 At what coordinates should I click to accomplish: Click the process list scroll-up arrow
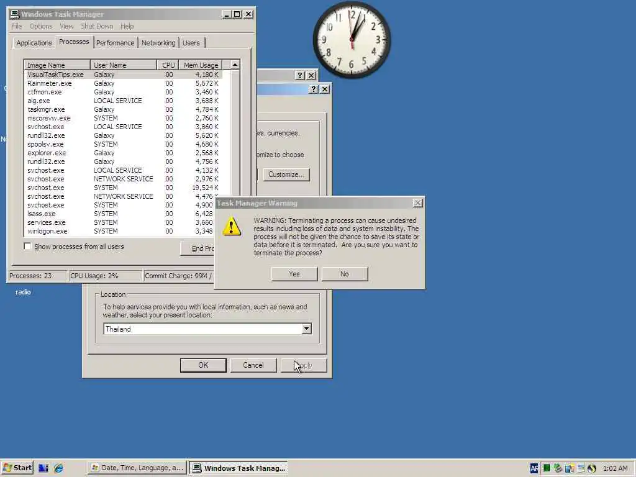coord(235,65)
